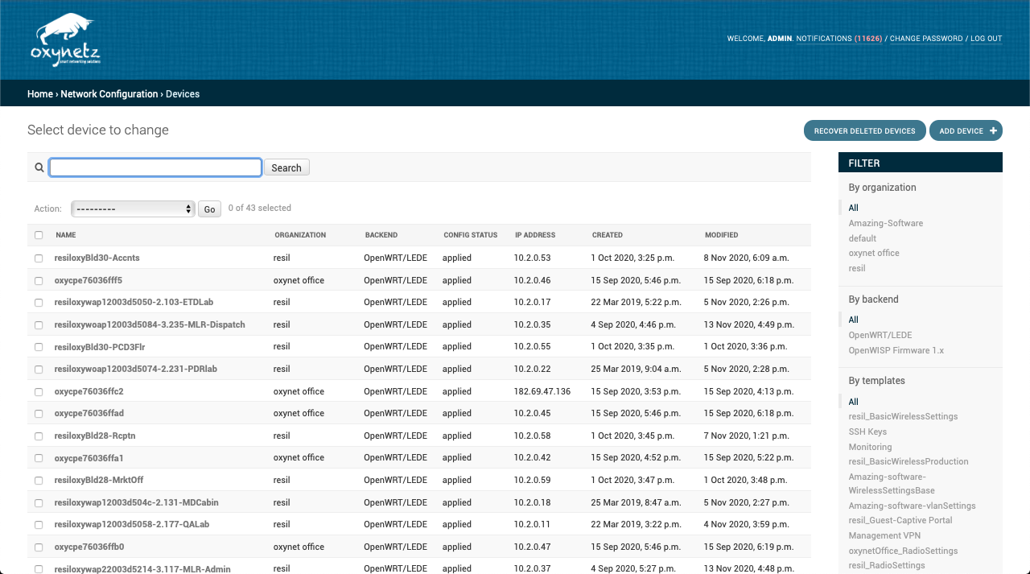Click the Log Out link

[986, 39]
